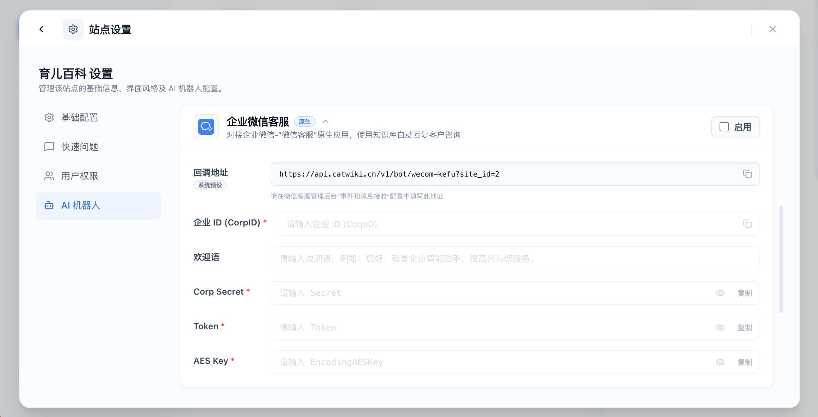
Task: Click the people icon next to 用户权限
Action: 49,176
